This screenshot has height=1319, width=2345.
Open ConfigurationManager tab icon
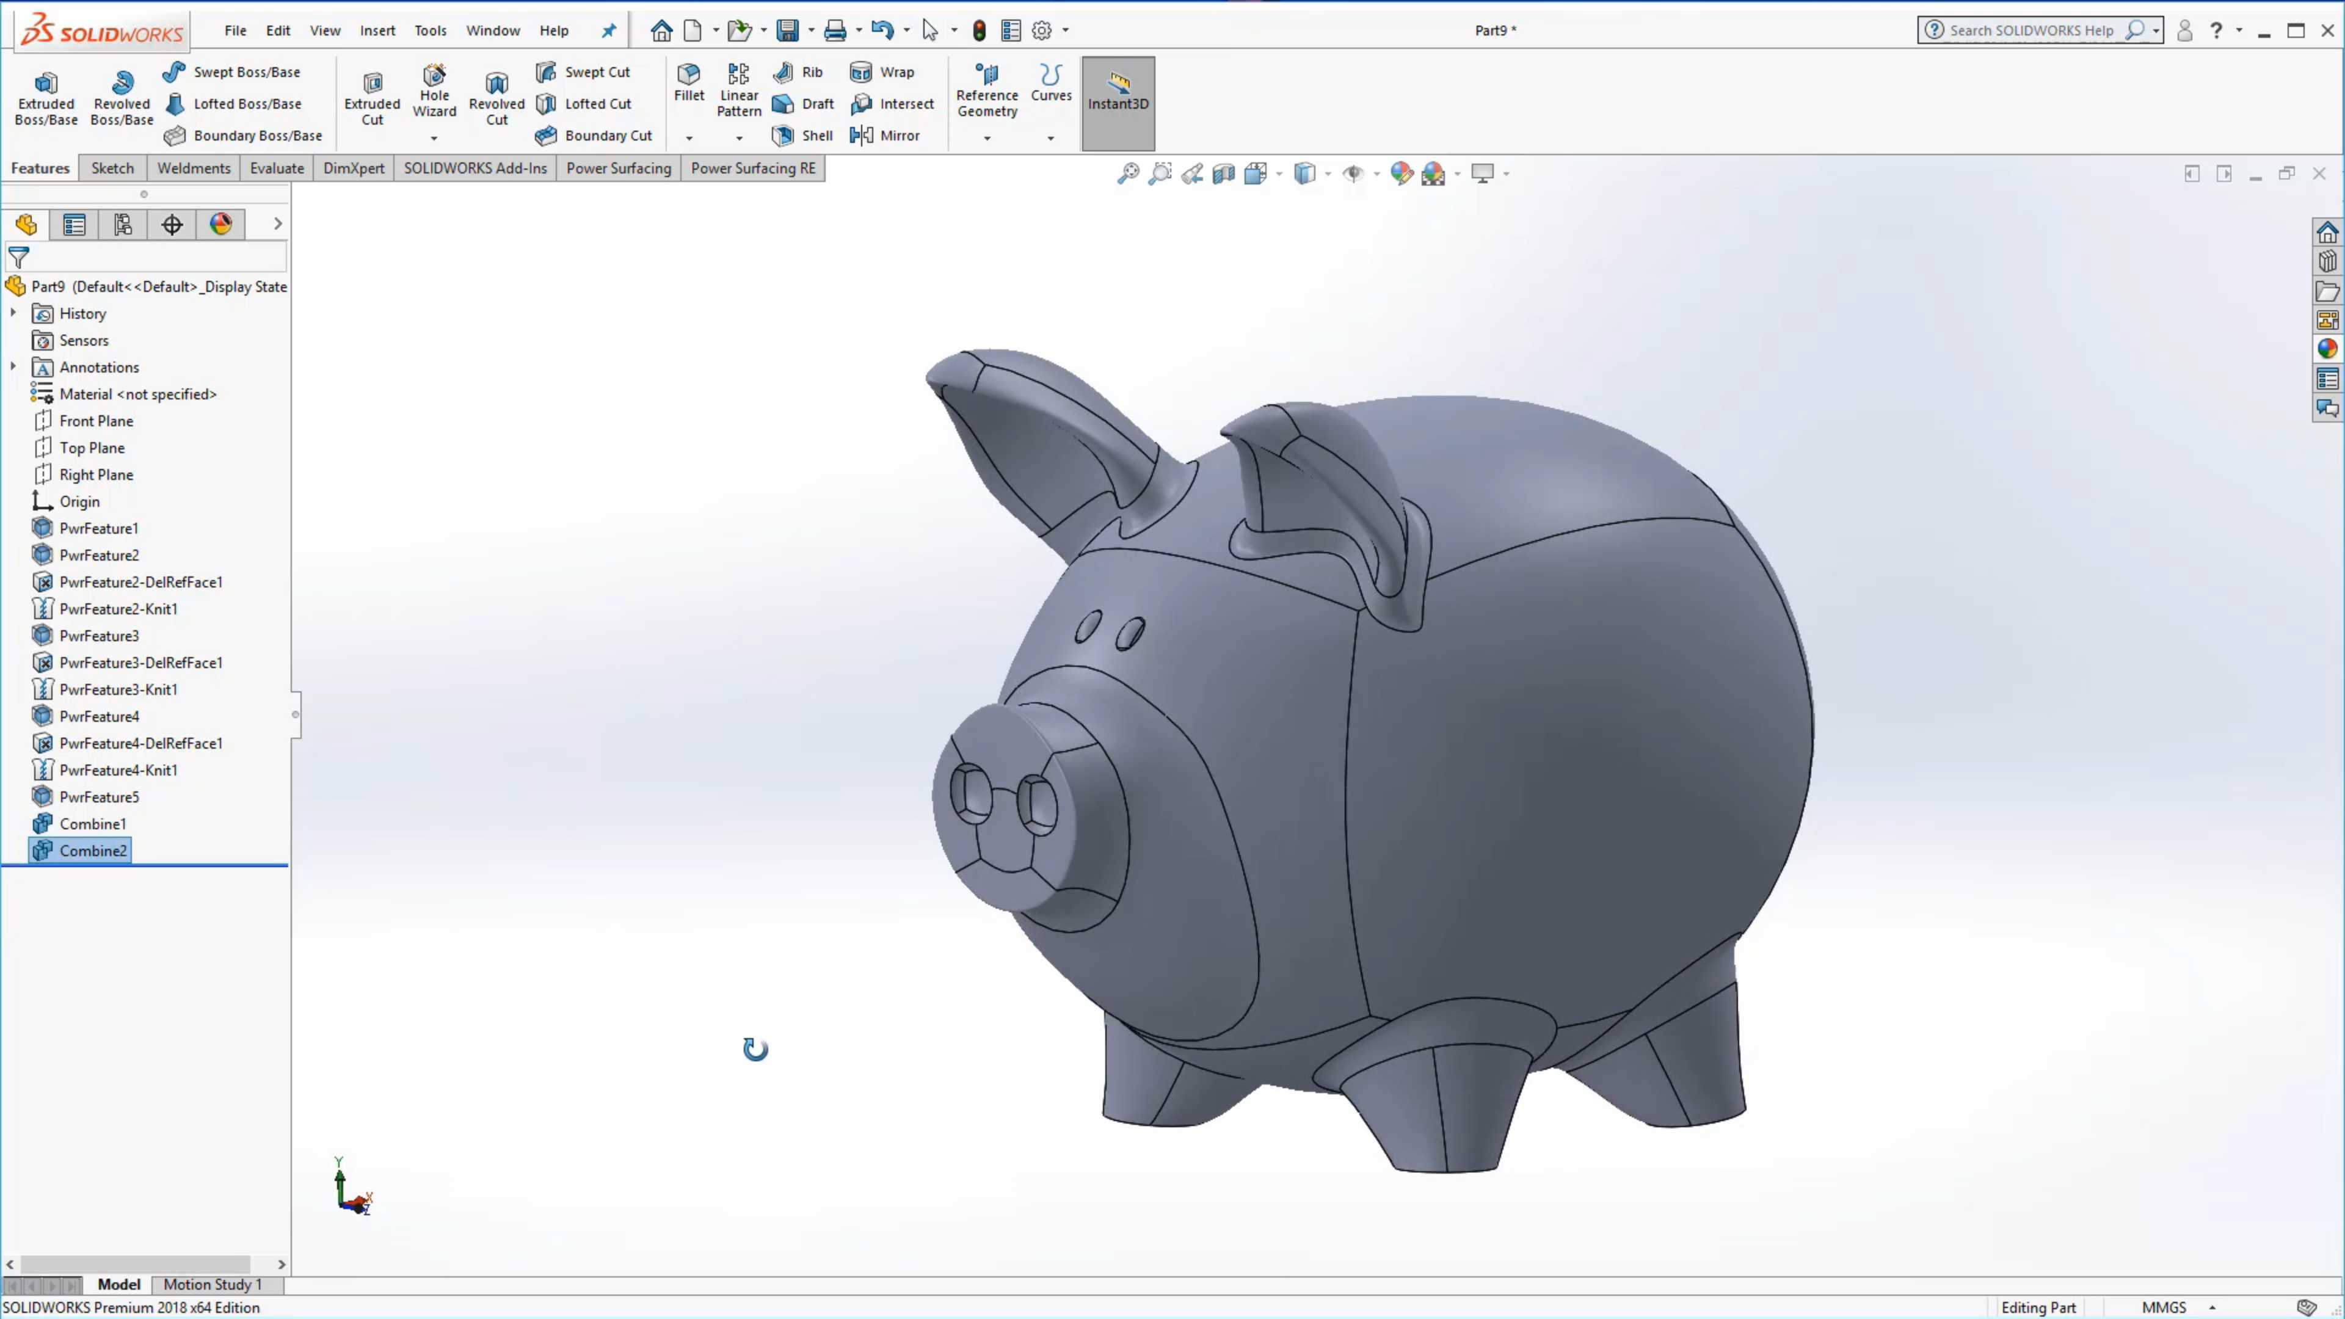[x=123, y=225]
